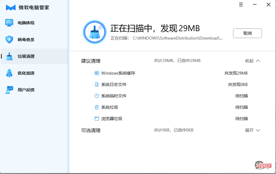Viewport: 276px width, 174px height.
Task: Minimize the 微软电脑管家 window
Action: [255, 5]
